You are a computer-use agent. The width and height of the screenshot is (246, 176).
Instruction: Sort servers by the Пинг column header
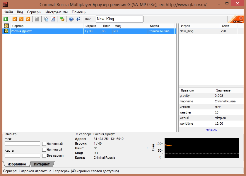[x=107, y=26]
